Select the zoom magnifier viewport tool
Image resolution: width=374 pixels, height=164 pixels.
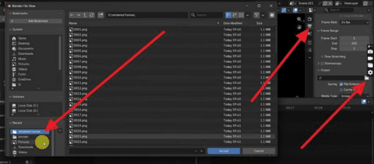(x=299, y=19)
